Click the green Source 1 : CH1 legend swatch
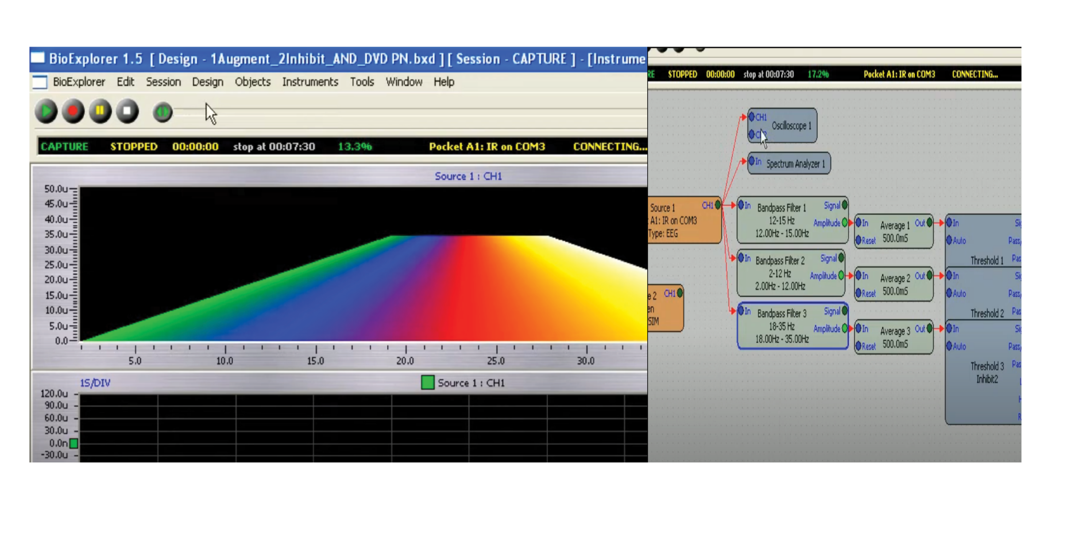 point(427,382)
